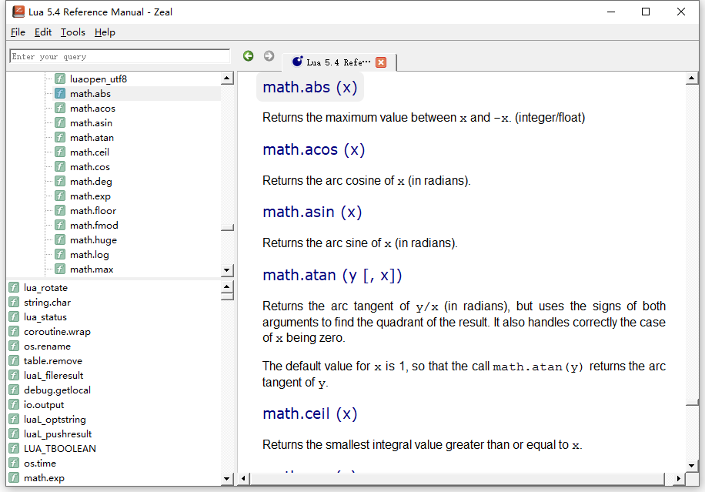Click the function icon beside lua_status
The width and height of the screenshot is (705, 492).
(14, 316)
